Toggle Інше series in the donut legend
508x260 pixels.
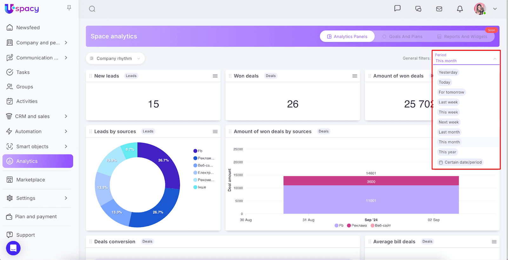[200, 187]
